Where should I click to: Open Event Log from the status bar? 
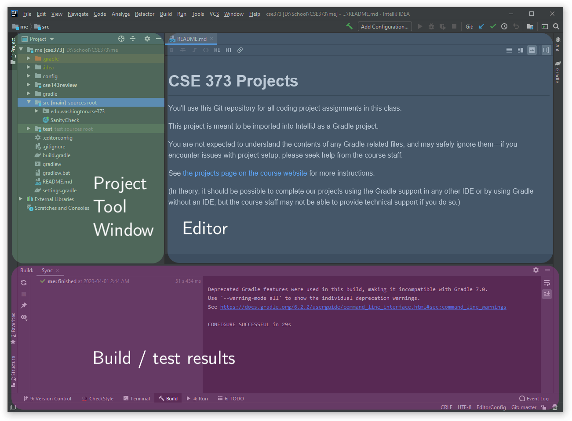[x=533, y=398]
